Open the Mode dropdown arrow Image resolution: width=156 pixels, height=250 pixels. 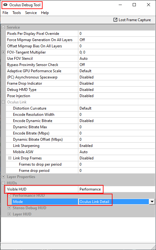click(x=152, y=202)
